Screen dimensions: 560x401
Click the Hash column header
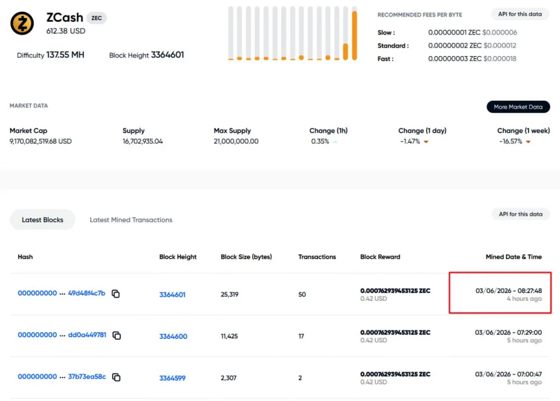point(25,257)
